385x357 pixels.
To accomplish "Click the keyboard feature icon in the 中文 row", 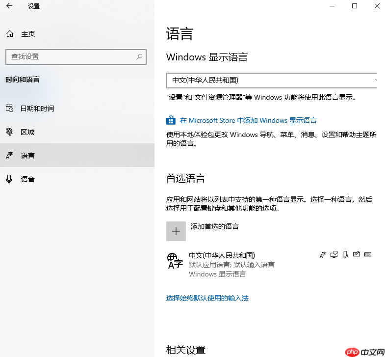I will (x=367, y=254).
